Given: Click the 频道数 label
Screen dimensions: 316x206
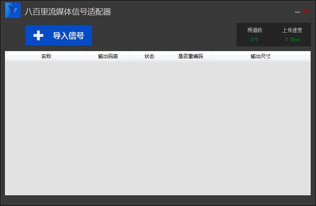Looking at the screenshot, I should (x=255, y=30).
